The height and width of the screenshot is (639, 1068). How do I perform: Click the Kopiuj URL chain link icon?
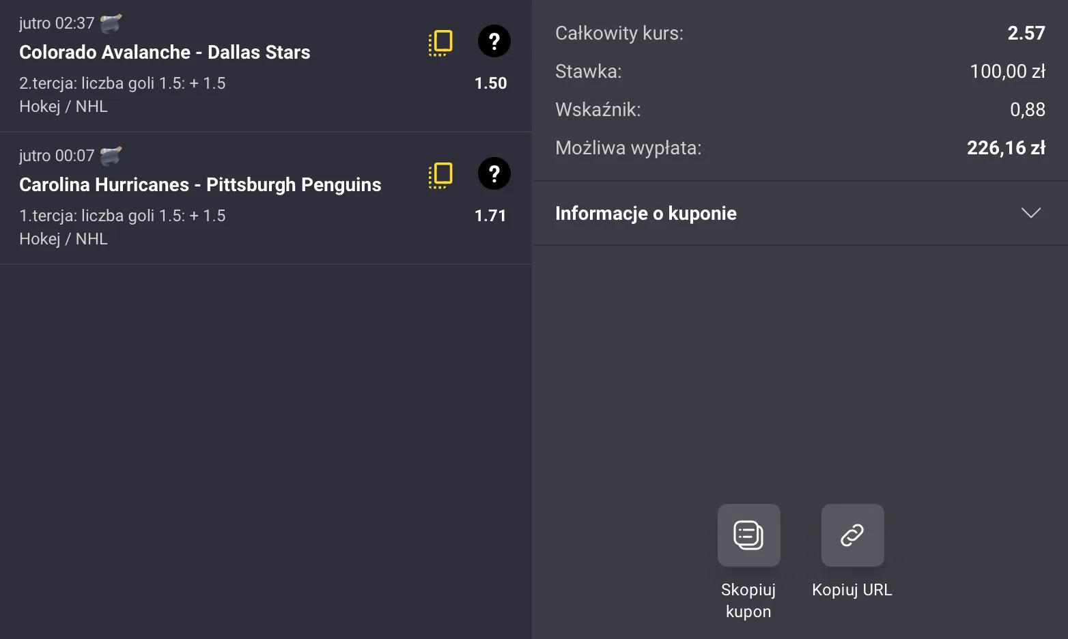852,535
